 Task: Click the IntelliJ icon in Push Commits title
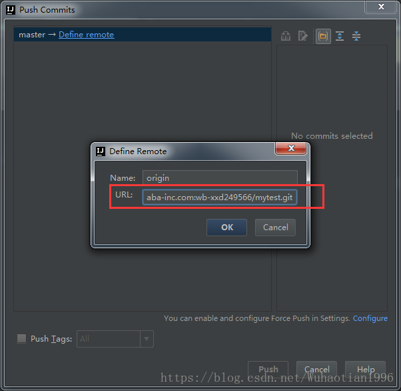point(11,10)
